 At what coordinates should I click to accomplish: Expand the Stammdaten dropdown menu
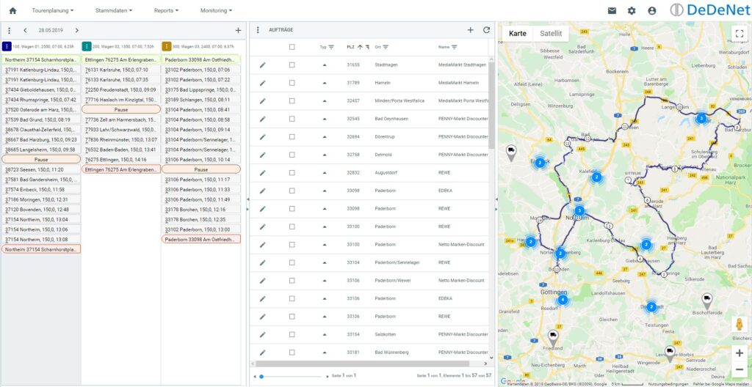coord(114,11)
